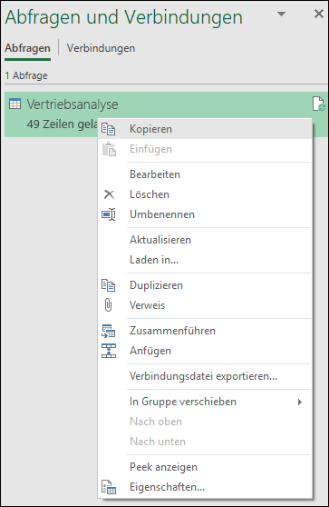Click the table icon of Vertriebsanalyse query
Image resolution: width=329 pixels, height=507 pixels.
[x=15, y=104]
